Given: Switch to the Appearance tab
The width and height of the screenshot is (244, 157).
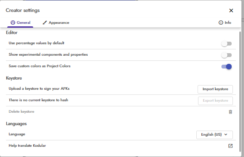Looking at the screenshot, I should 56,23.
